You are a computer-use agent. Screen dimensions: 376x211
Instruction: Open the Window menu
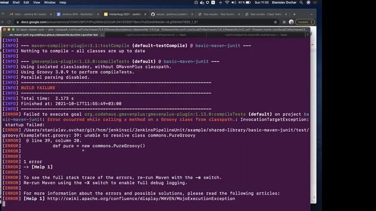tap(49, 2)
